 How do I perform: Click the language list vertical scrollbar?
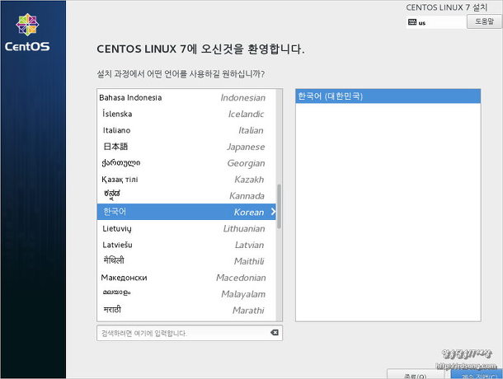(x=279, y=214)
